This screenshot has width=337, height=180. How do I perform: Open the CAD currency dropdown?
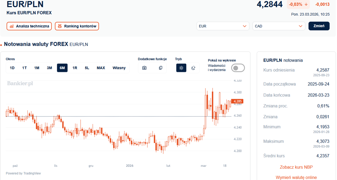coord(279,26)
